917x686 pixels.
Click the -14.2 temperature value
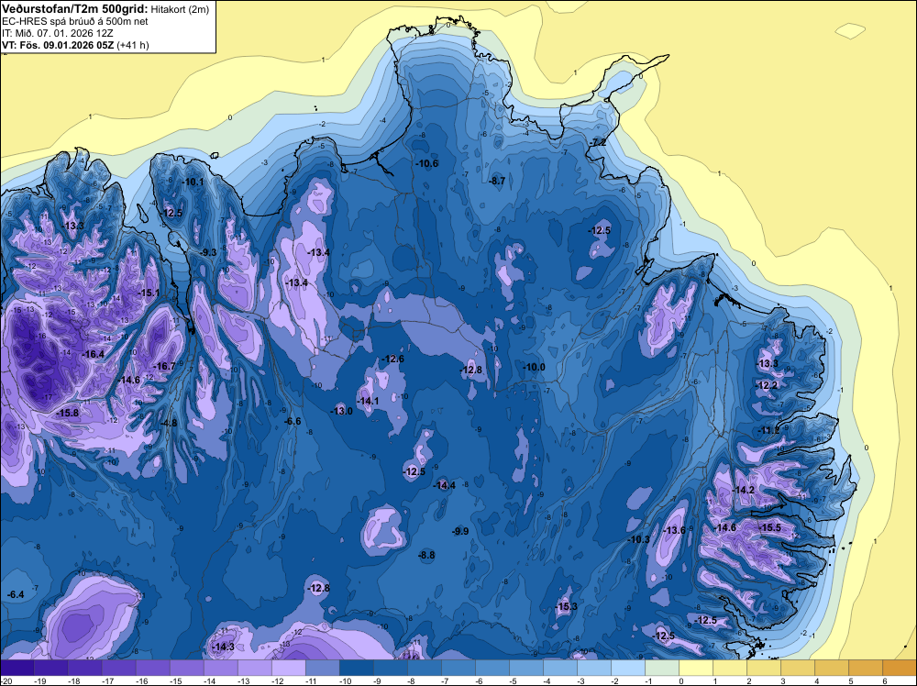744,491
